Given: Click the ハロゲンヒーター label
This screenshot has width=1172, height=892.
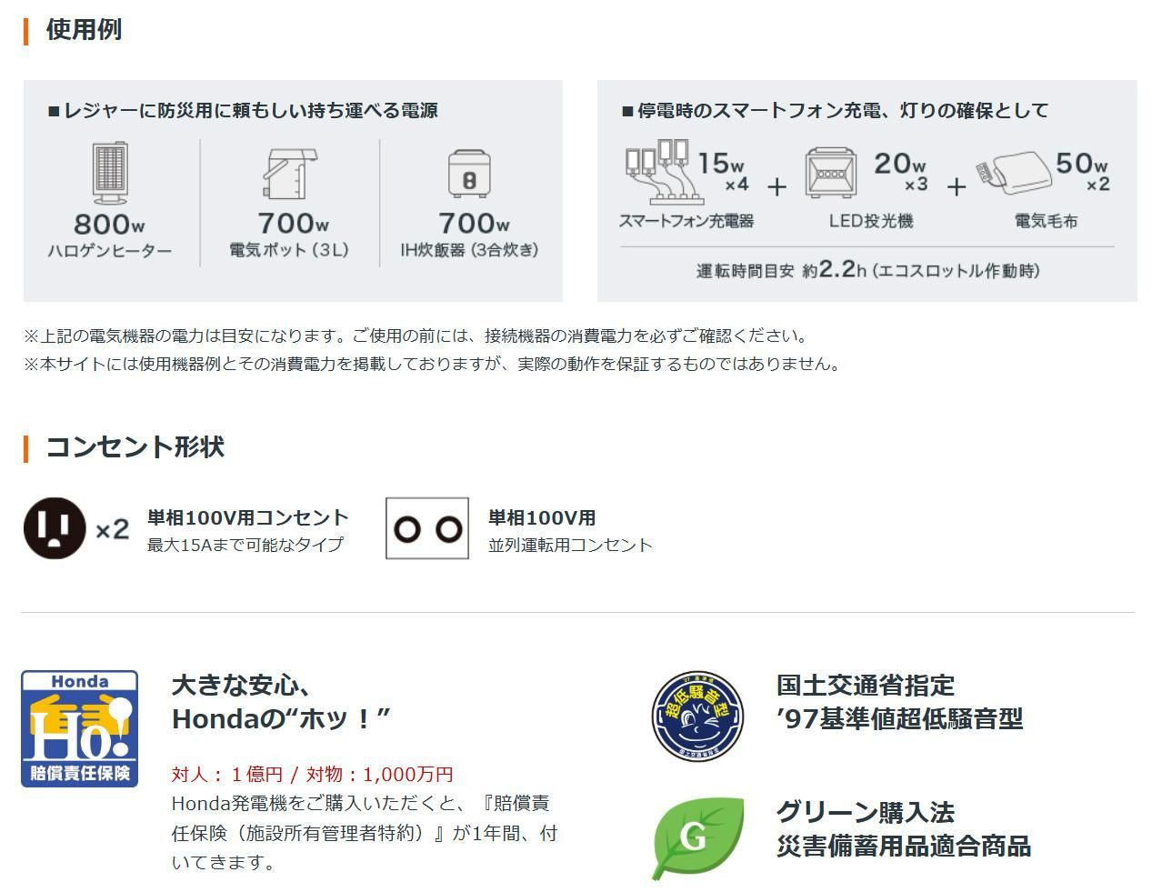Looking at the screenshot, I should (110, 251).
